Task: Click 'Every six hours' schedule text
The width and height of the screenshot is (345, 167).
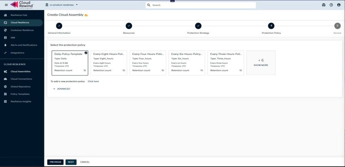Action: pos(179,63)
